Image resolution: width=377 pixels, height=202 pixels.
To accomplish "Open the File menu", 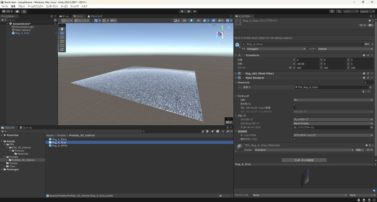I will coord(4,6).
